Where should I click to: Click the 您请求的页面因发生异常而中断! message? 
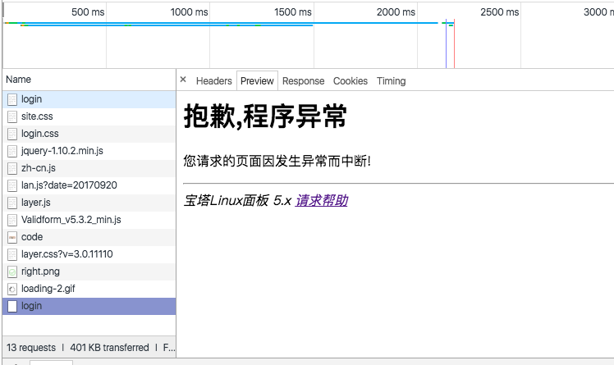click(277, 161)
